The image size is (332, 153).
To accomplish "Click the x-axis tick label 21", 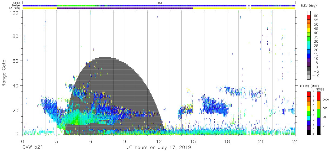I will pyautogui.click(x=261, y=141).
